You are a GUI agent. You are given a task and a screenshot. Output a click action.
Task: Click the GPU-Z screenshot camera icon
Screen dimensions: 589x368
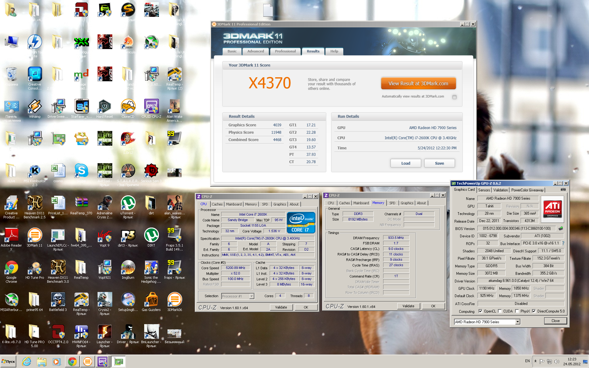(x=563, y=190)
